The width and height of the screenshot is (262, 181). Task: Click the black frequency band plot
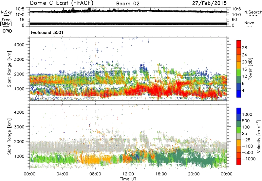point(128,24)
